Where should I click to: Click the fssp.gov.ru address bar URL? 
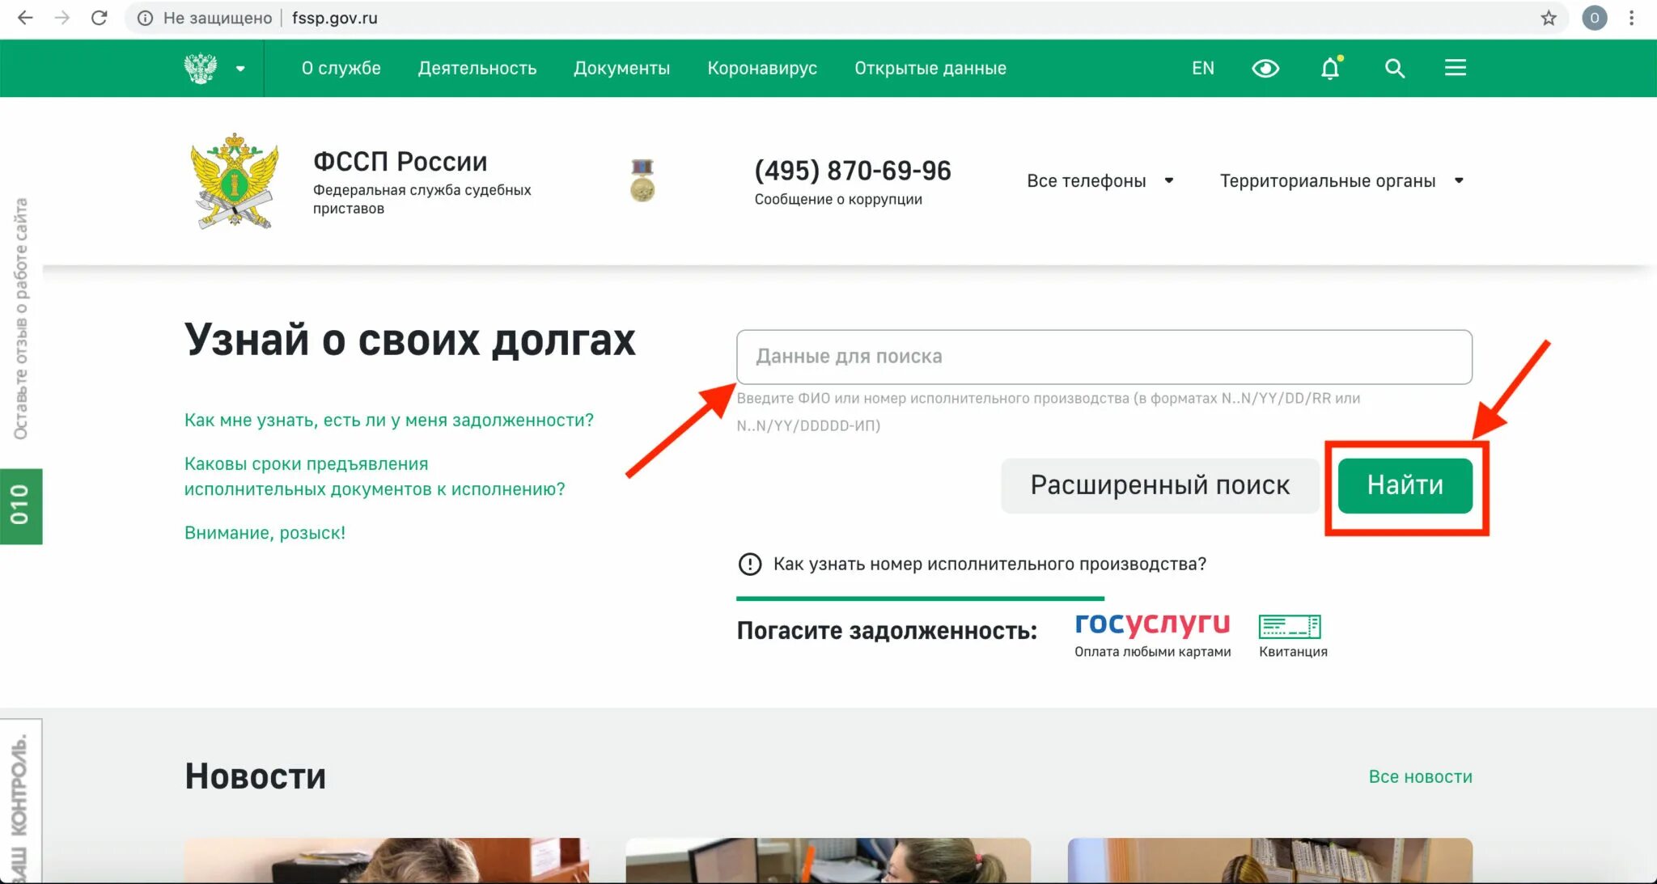click(335, 18)
